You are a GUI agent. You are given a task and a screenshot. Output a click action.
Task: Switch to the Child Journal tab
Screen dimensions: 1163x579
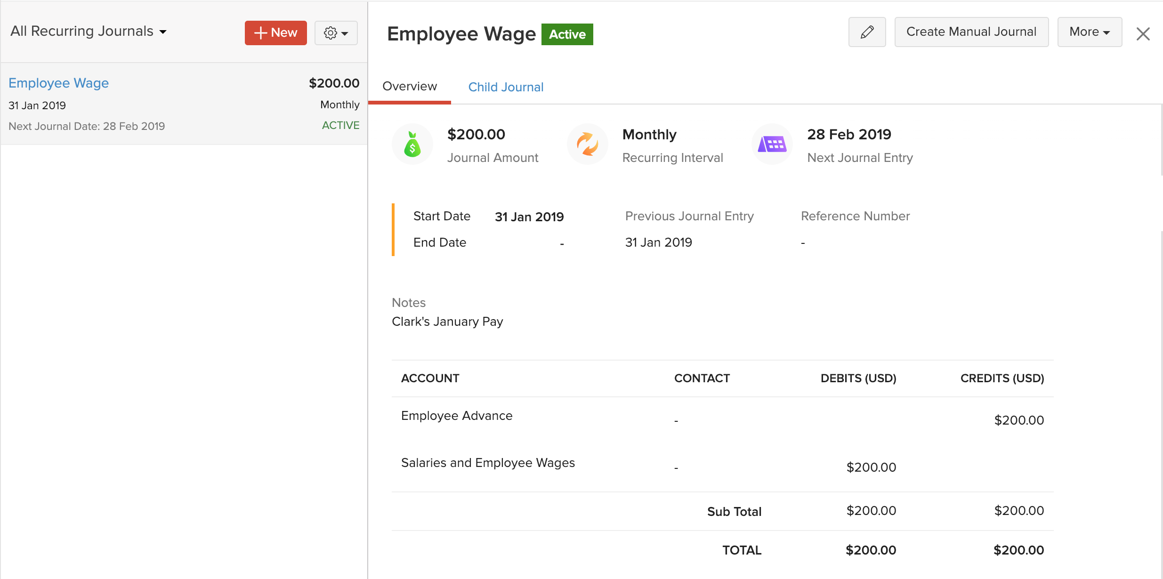pos(506,87)
